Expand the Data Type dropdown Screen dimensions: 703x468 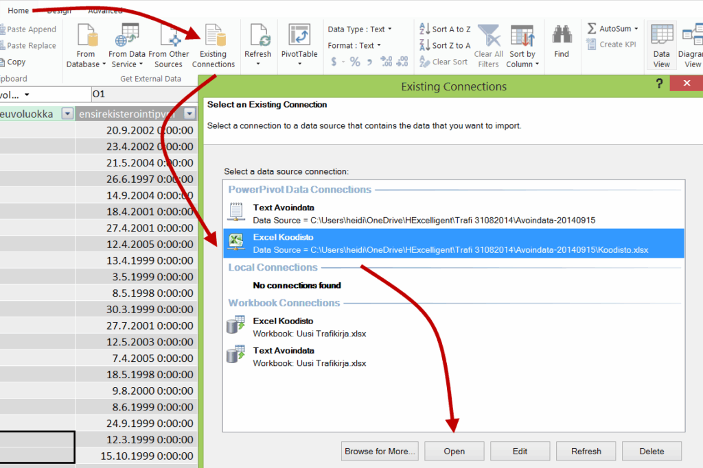point(389,29)
